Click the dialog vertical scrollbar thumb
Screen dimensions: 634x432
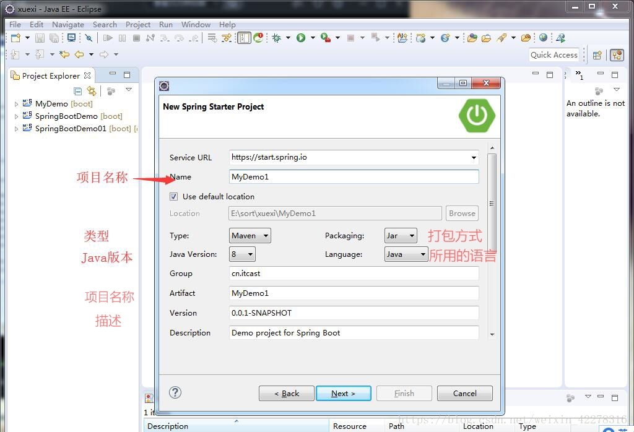click(x=492, y=204)
